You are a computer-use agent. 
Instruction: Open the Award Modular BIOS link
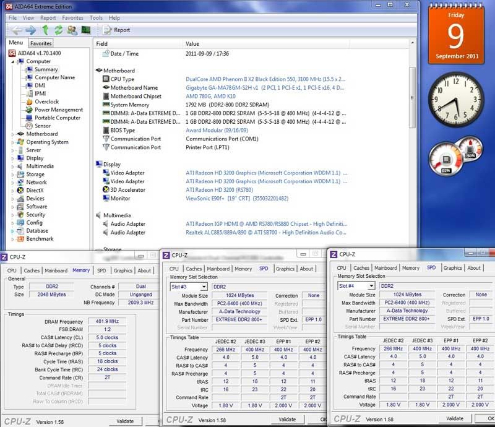pyautogui.click(x=217, y=130)
